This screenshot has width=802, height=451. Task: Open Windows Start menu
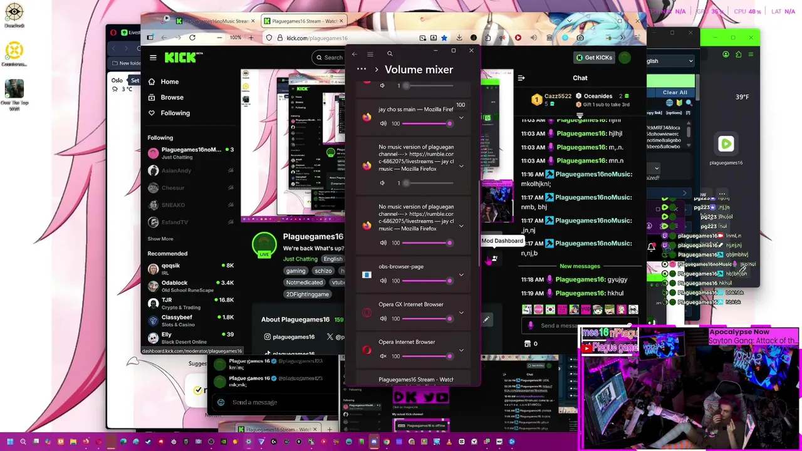tap(10, 442)
